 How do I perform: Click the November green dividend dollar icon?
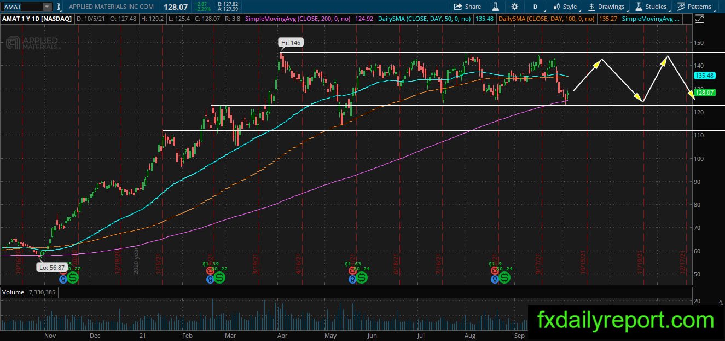(x=73, y=278)
